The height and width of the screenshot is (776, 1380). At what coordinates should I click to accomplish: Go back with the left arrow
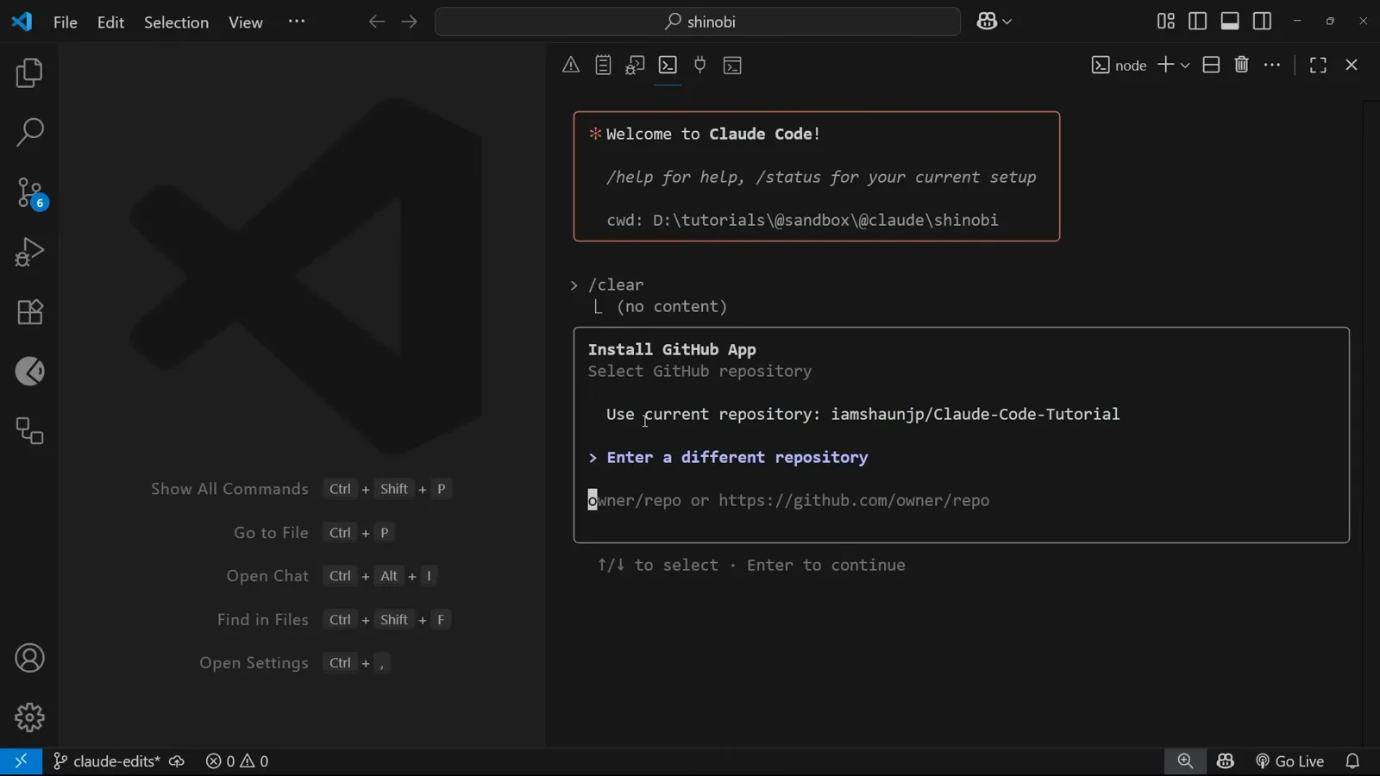click(x=376, y=22)
